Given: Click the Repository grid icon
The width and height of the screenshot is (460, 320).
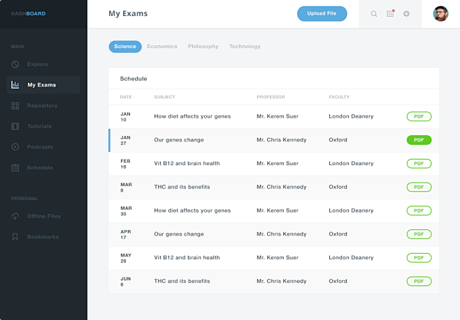Looking at the screenshot, I should [x=15, y=105].
